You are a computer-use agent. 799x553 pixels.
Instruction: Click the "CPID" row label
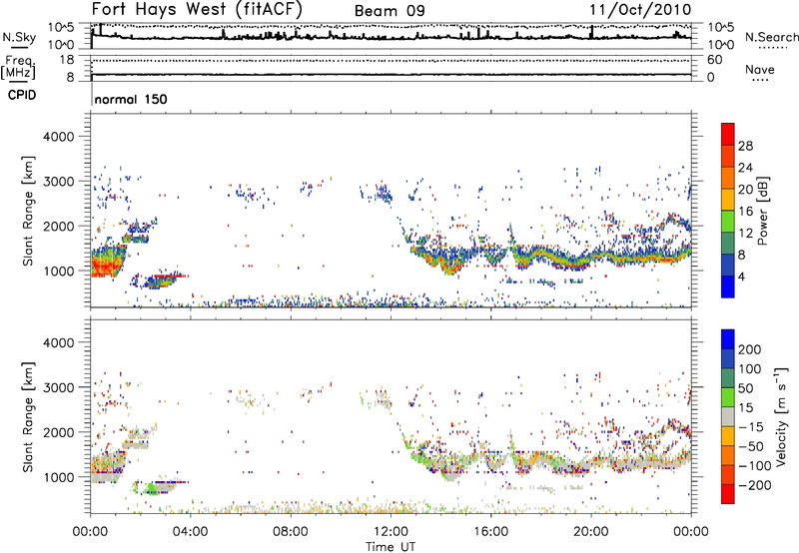22,95
